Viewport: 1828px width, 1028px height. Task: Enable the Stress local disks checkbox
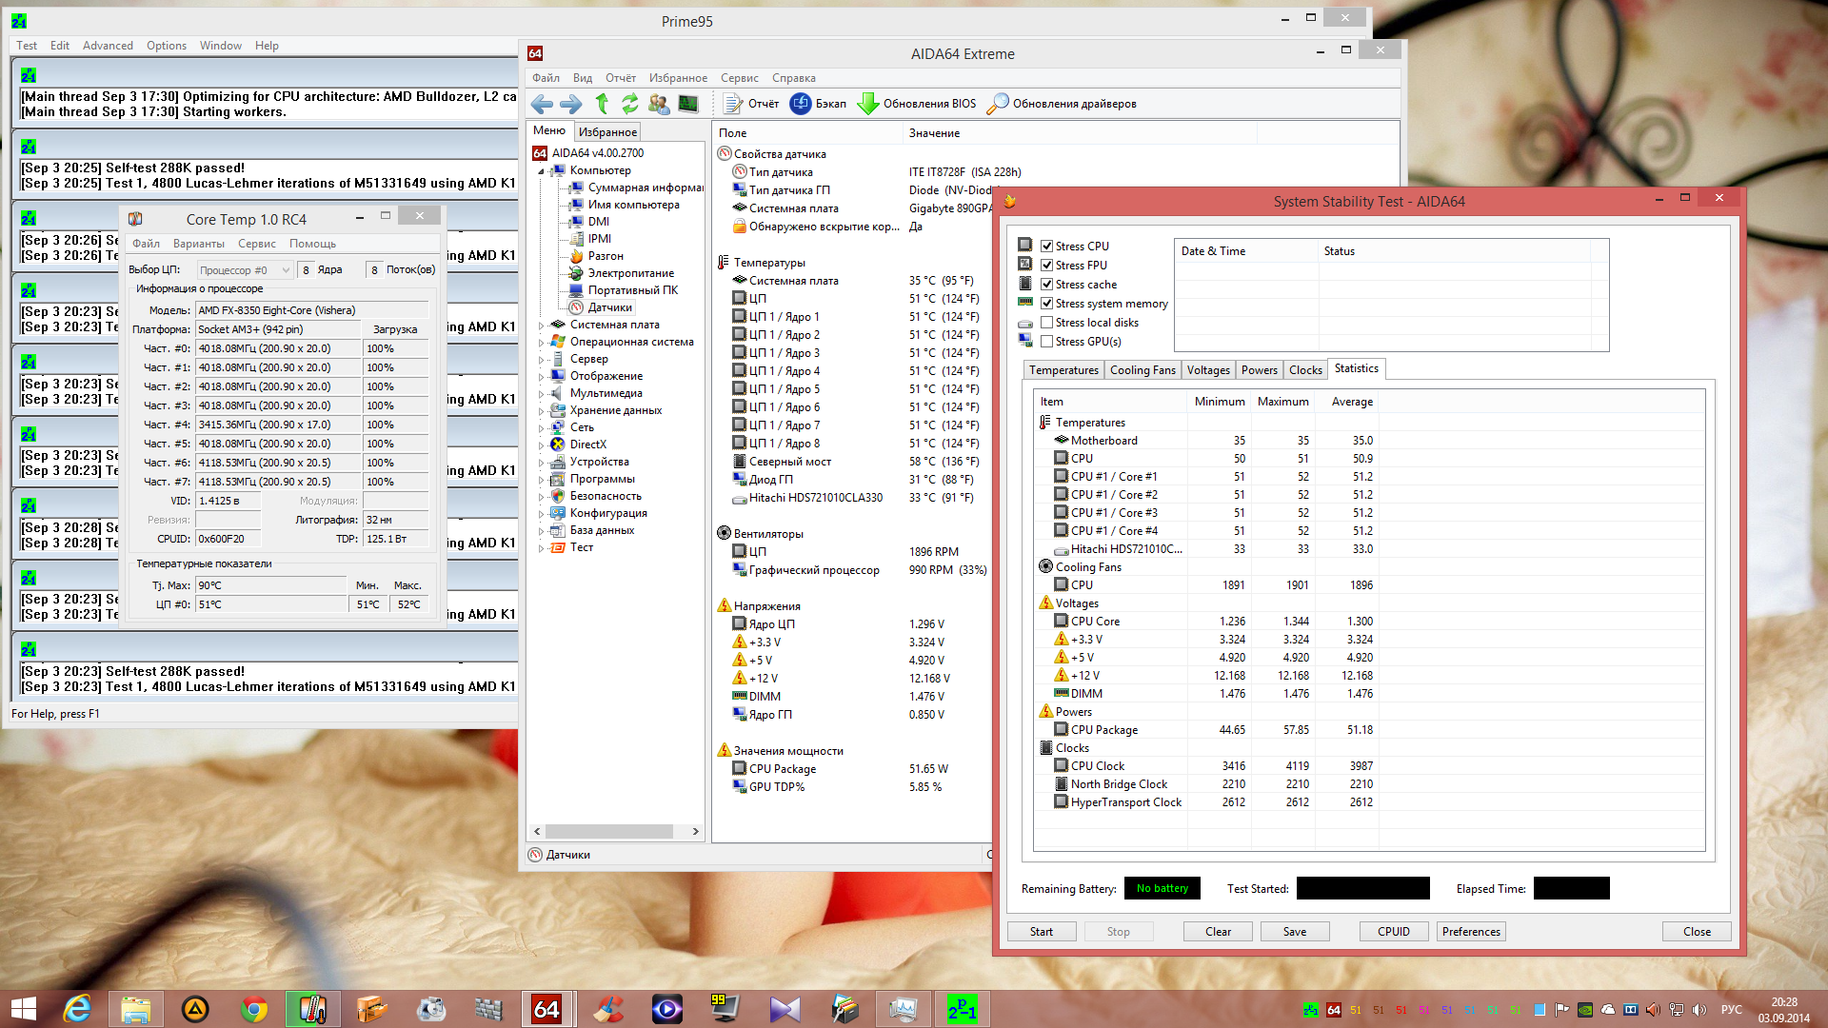tap(1046, 323)
